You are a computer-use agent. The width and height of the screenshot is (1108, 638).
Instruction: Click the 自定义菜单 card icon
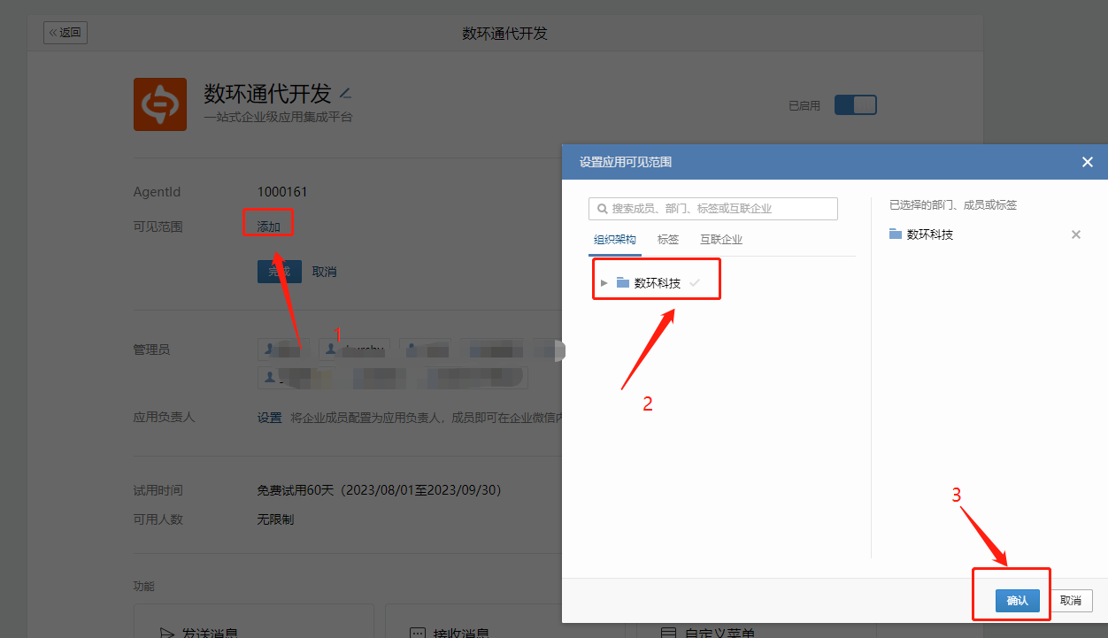pyautogui.click(x=670, y=634)
